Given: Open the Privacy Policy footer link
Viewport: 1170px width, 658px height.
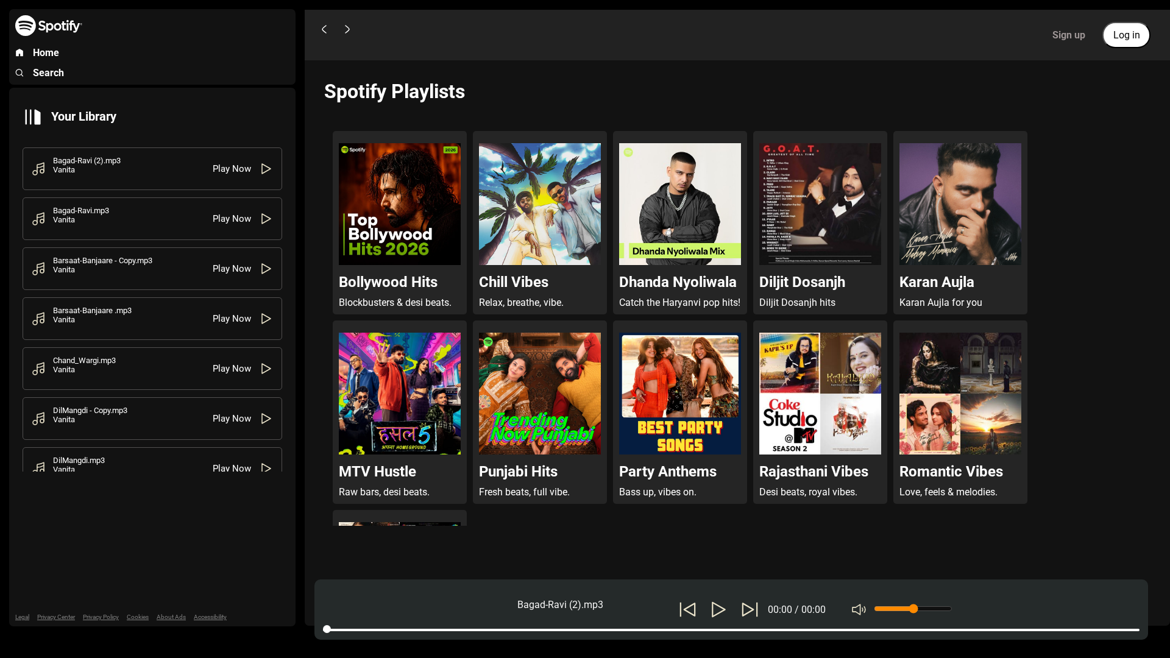Looking at the screenshot, I should pyautogui.click(x=101, y=617).
